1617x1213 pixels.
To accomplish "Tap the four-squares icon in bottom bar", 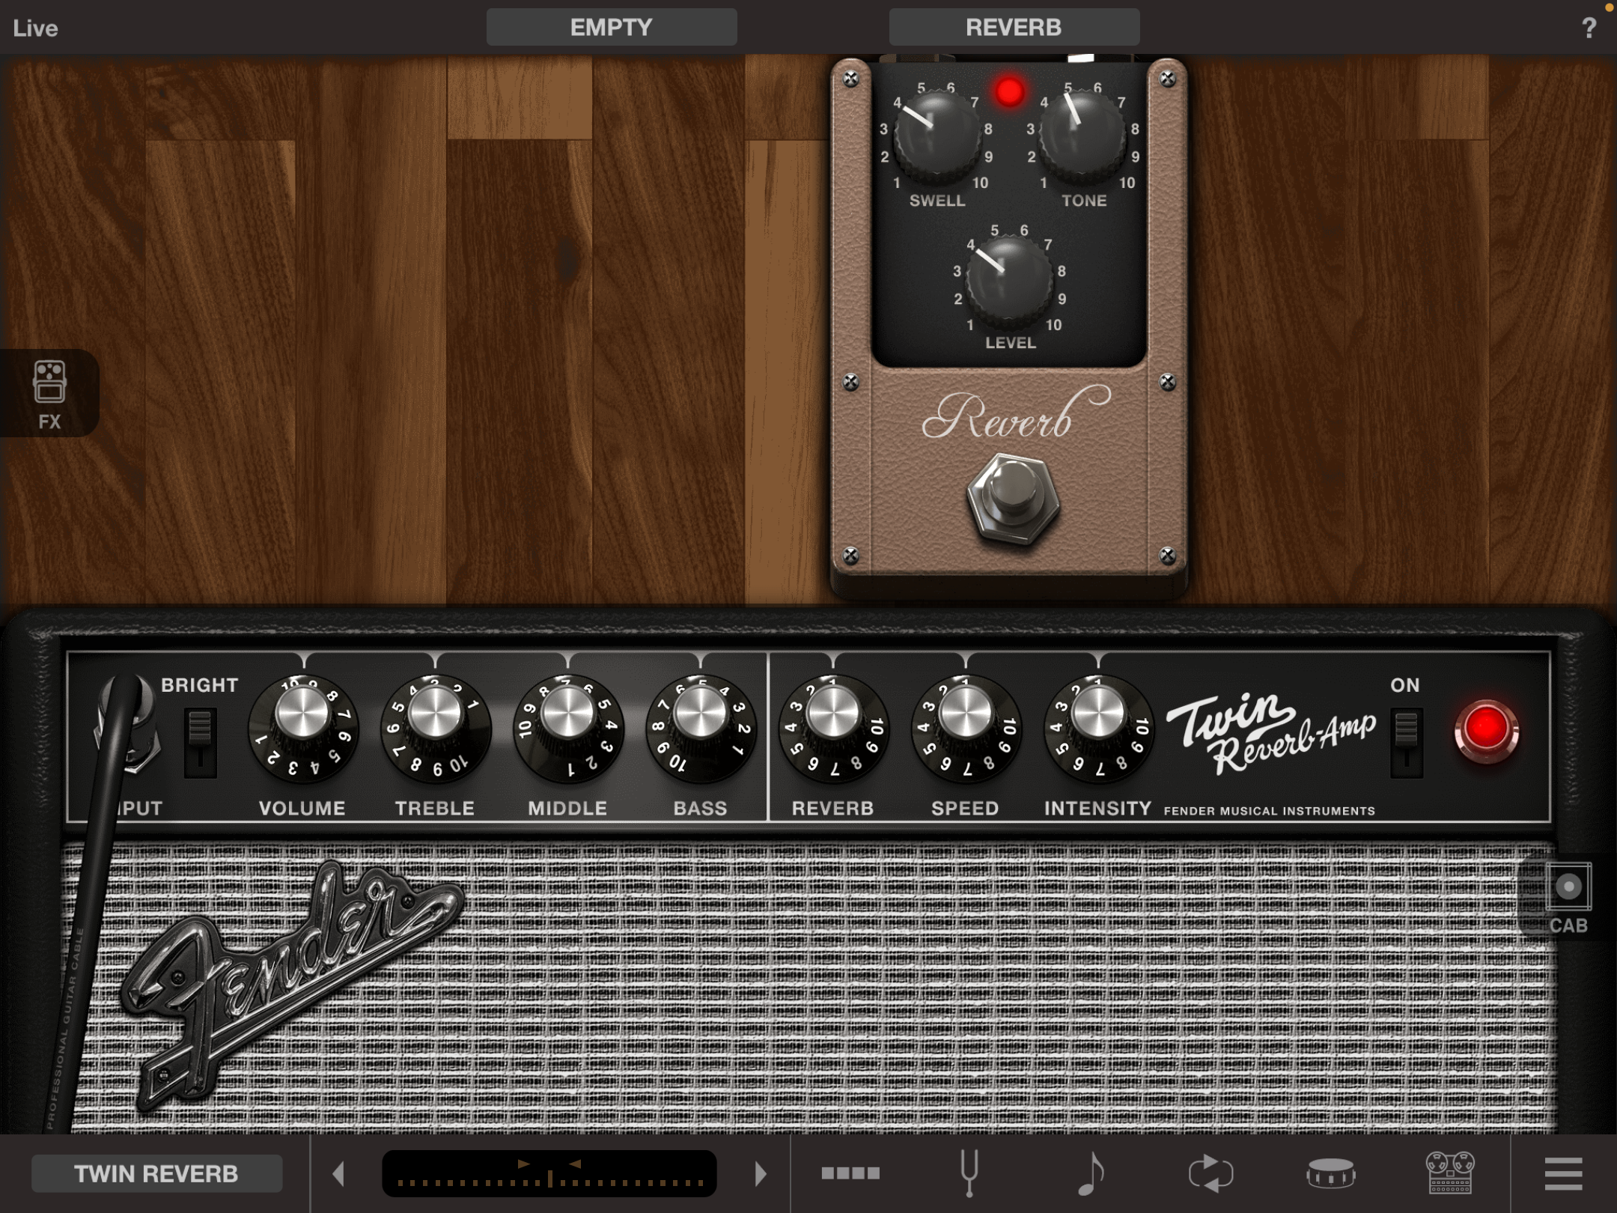I will [x=850, y=1173].
